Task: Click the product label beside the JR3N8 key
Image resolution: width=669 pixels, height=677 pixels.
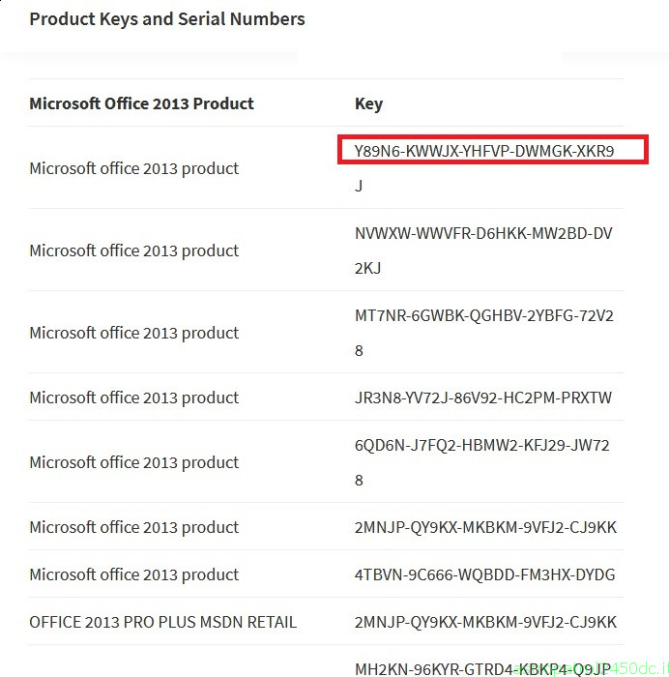Action: coord(133,397)
